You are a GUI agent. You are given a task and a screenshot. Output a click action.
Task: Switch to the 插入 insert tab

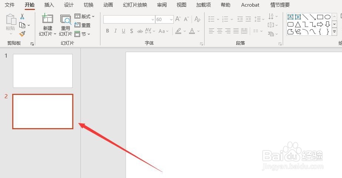(49, 5)
